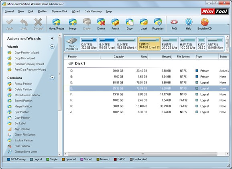Open the Help question mark icon

[189, 22]
